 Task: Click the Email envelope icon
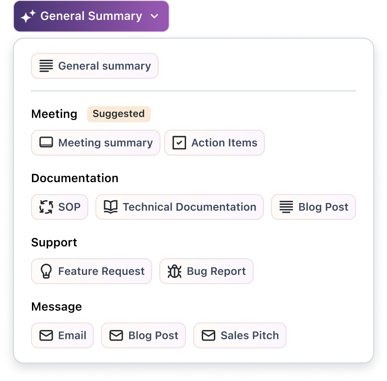(x=46, y=336)
